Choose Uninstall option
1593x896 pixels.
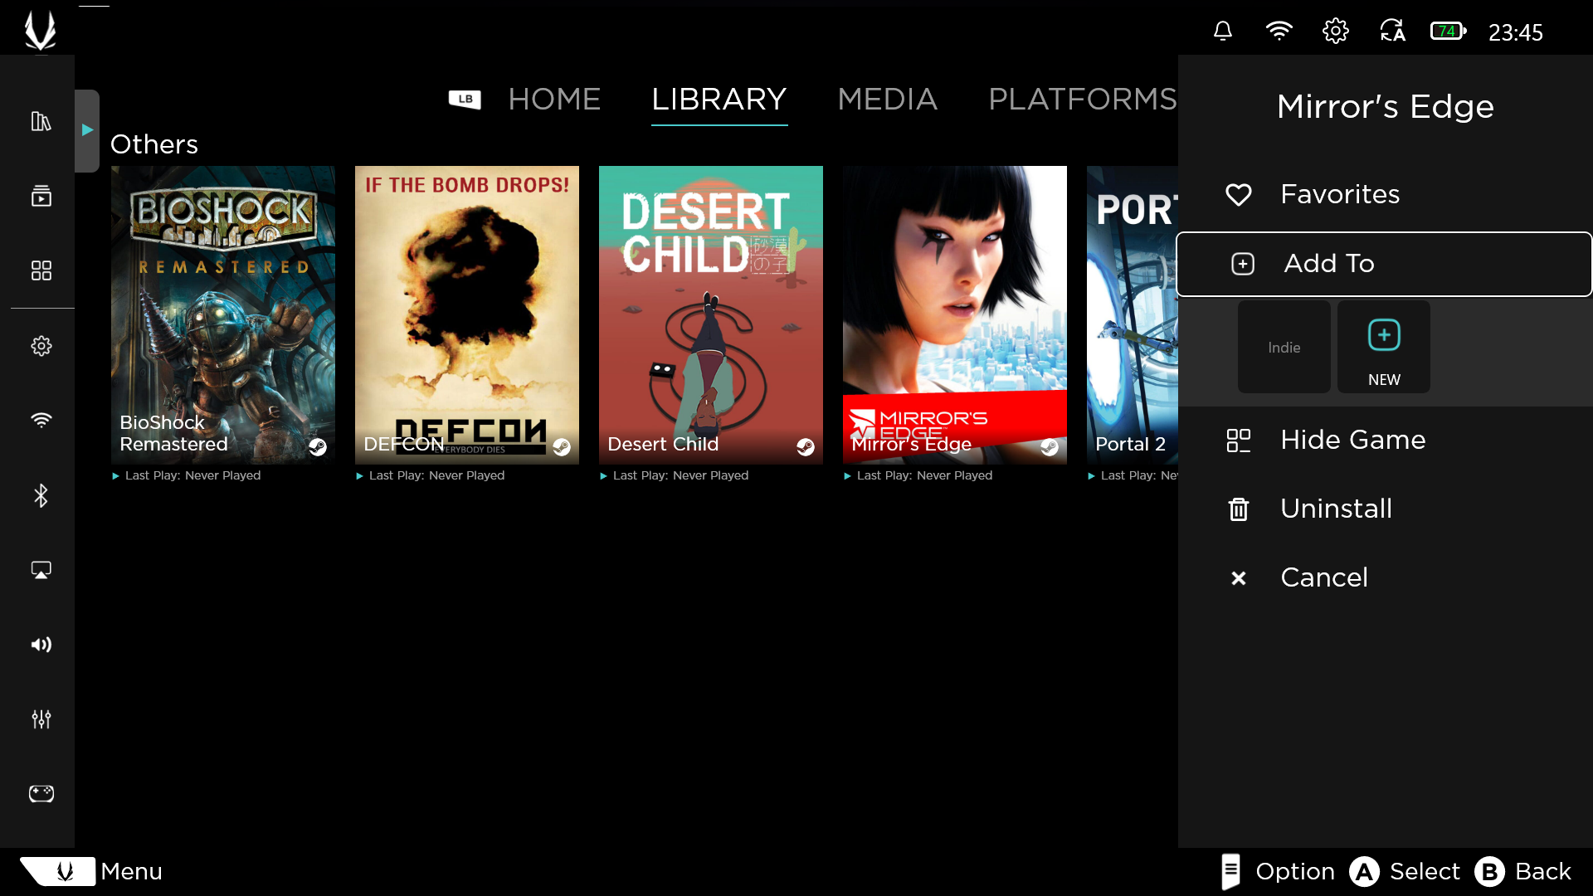tap(1385, 509)
